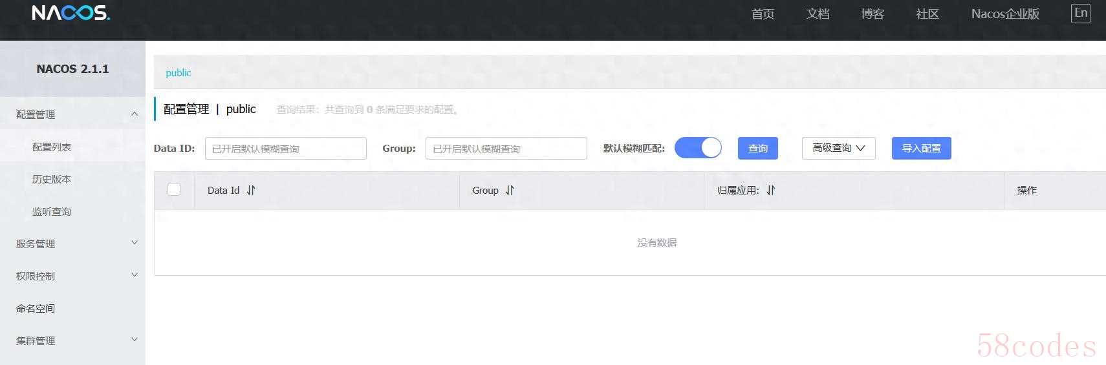Viewport: 1106px width, 365px height.
Task: Toggle the 默认模糊匹配 switch
Action: (698, 148)
